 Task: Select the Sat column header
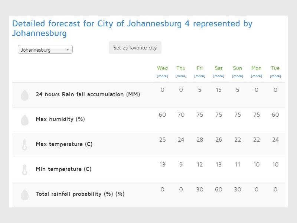tap(219, 68)
